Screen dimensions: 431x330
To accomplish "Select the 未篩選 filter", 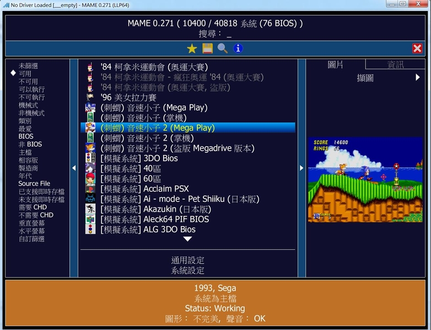I will 28,66.
